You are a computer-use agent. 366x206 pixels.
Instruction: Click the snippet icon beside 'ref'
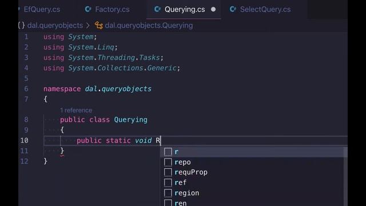(168, 183)
